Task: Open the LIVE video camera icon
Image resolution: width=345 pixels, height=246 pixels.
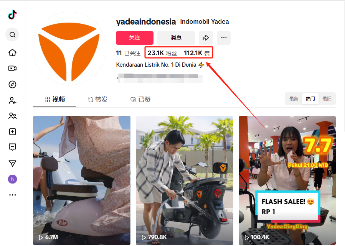Action: coord(12,69)
